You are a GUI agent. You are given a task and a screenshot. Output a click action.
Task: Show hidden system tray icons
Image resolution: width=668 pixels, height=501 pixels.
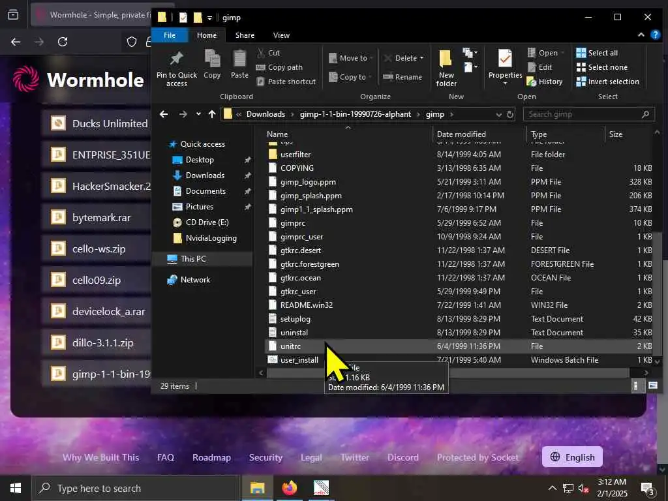[553, 488]
